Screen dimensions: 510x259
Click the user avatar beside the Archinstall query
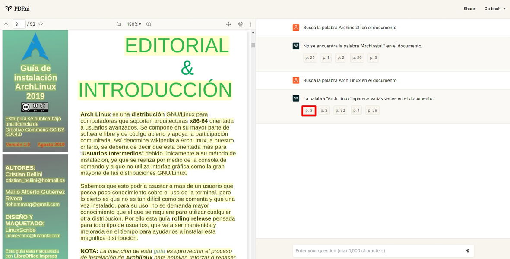click(296, 28)
